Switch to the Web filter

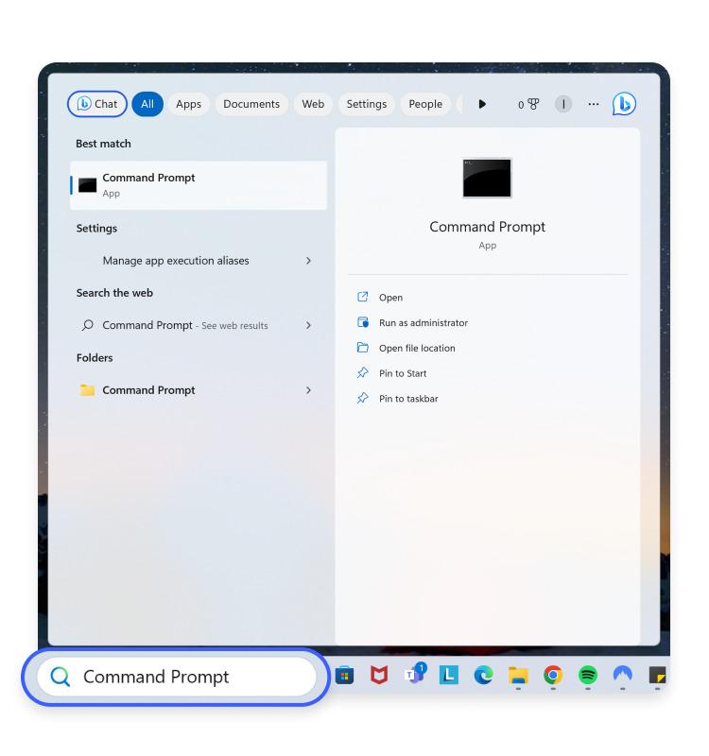[313, 104]
